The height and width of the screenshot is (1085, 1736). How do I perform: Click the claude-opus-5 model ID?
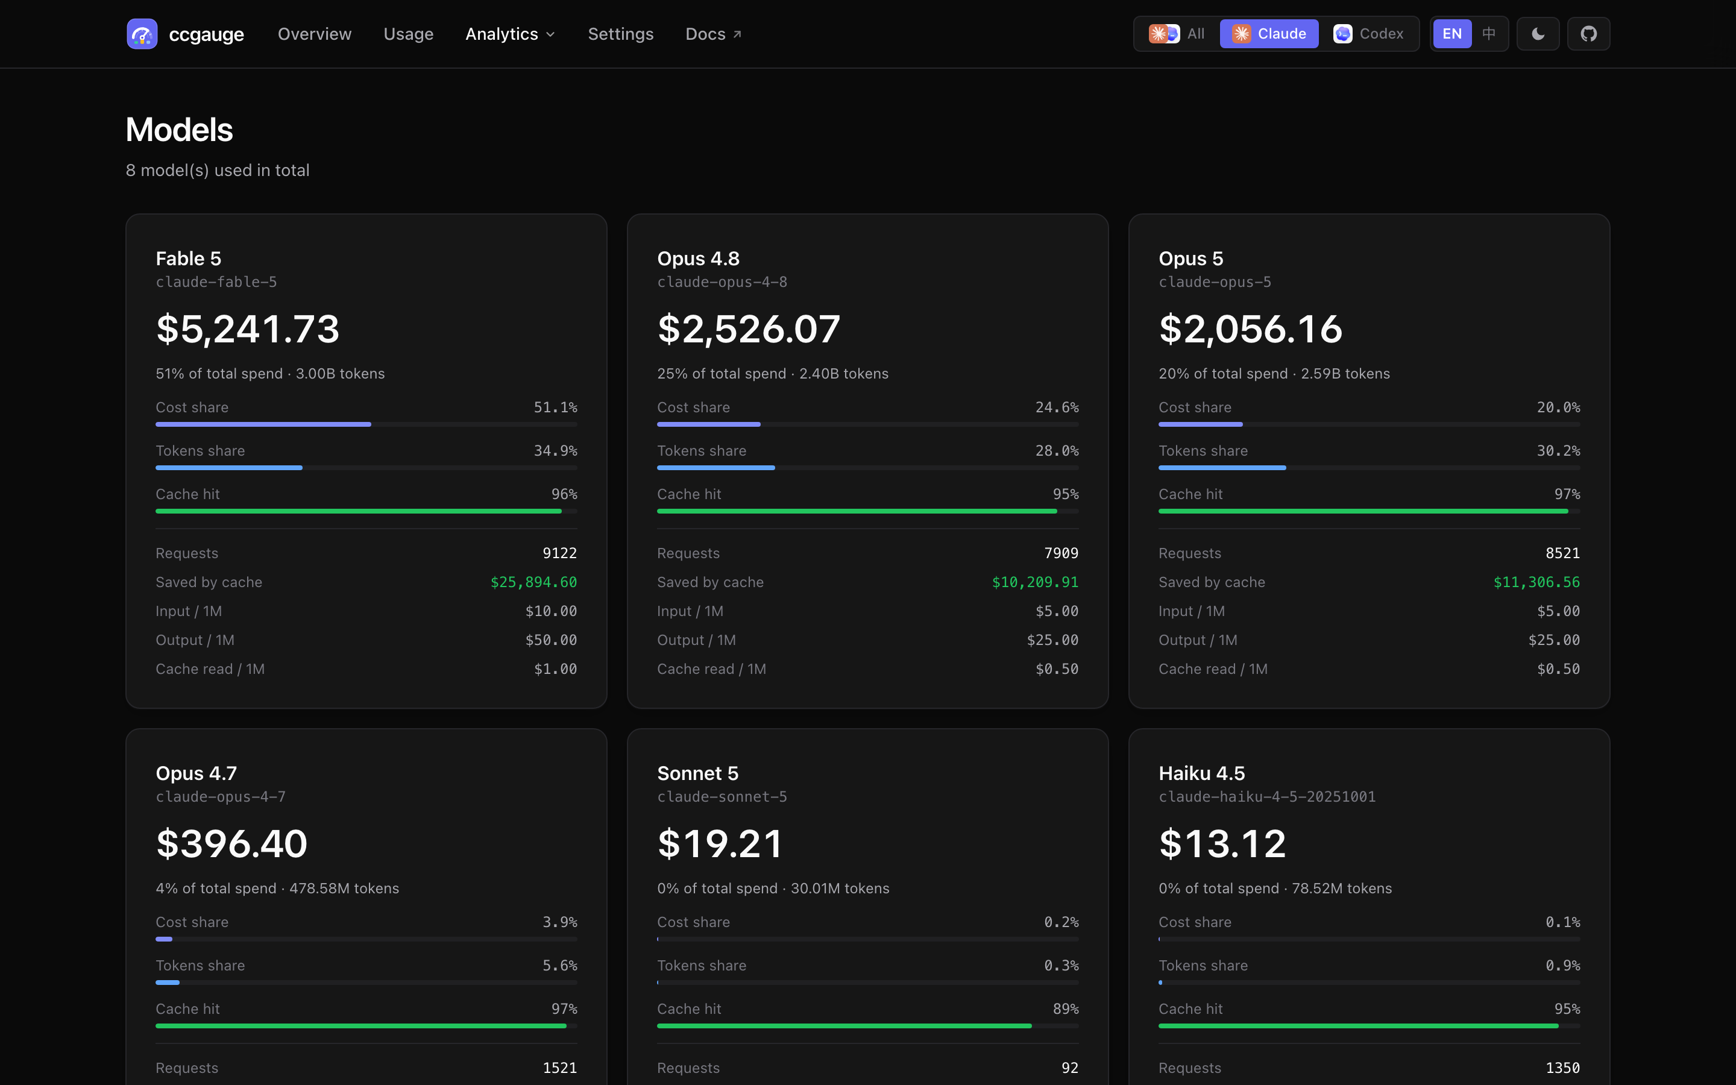[x=1215, y=282]
